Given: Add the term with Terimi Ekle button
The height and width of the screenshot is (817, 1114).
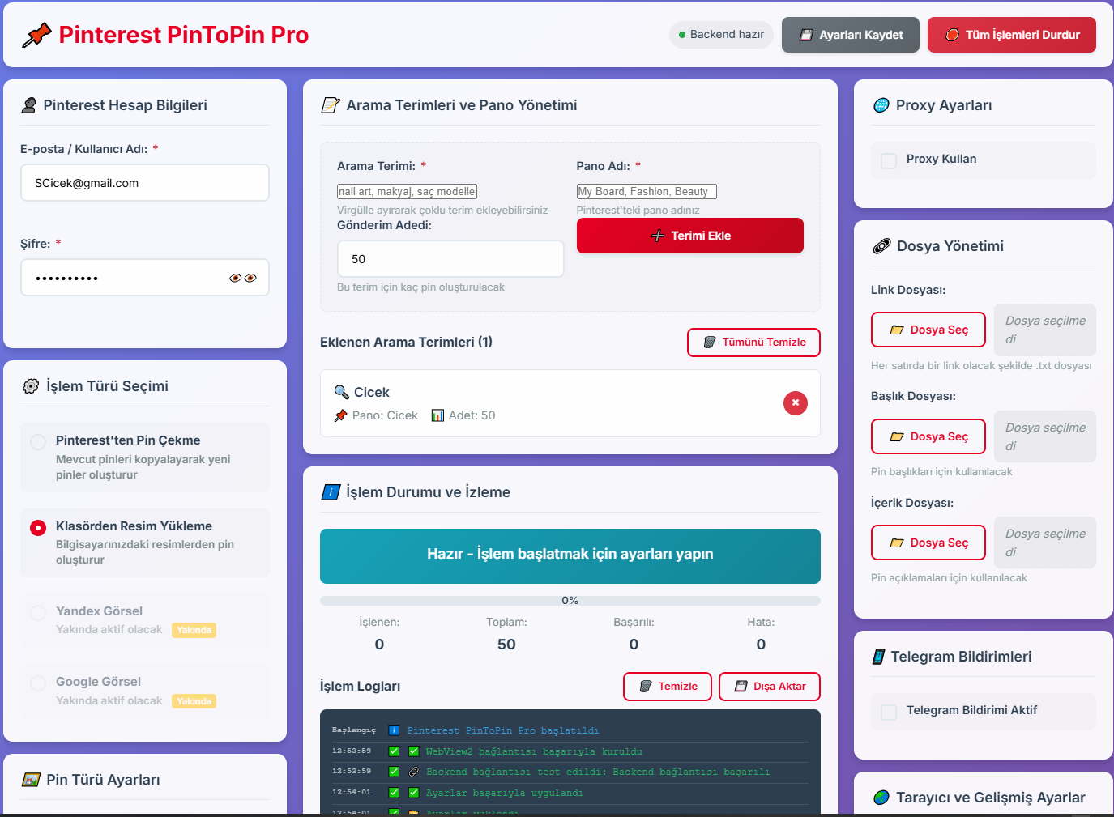Looking at the screenshot, I should [690, 236].
